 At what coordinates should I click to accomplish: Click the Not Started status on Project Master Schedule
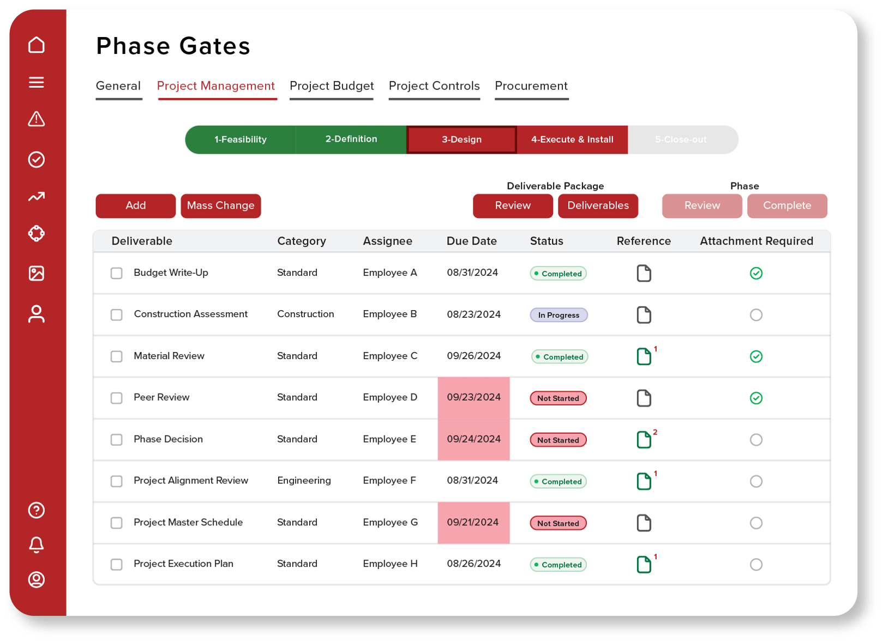(558, 523)
